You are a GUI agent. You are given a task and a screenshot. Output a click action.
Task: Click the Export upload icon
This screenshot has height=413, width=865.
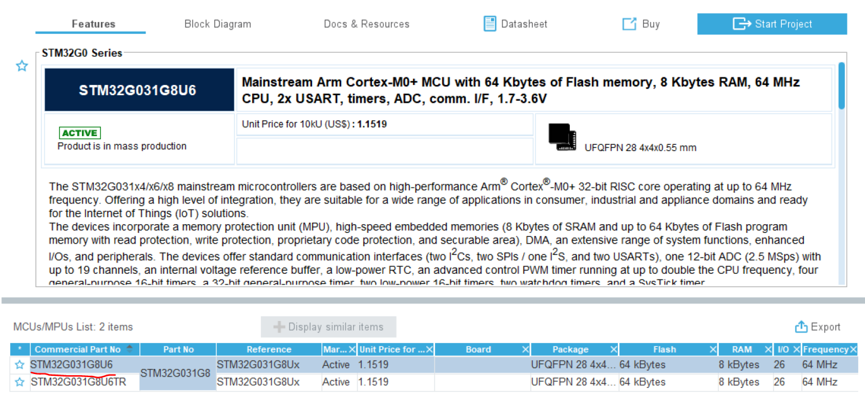click(801, 327)
